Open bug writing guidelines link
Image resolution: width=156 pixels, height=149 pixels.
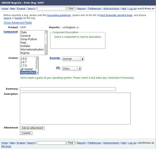59,15
